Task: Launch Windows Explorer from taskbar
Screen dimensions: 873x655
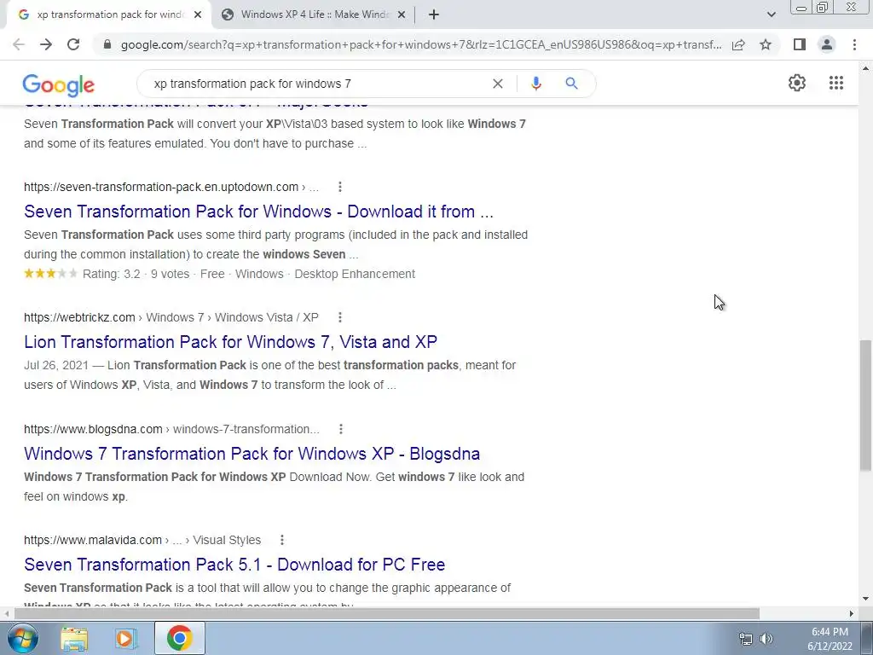Action: (74, 638)
